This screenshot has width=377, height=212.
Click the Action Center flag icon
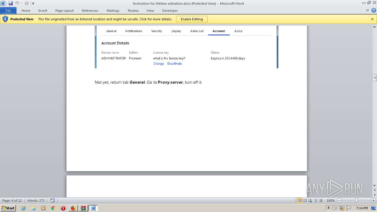349,208
